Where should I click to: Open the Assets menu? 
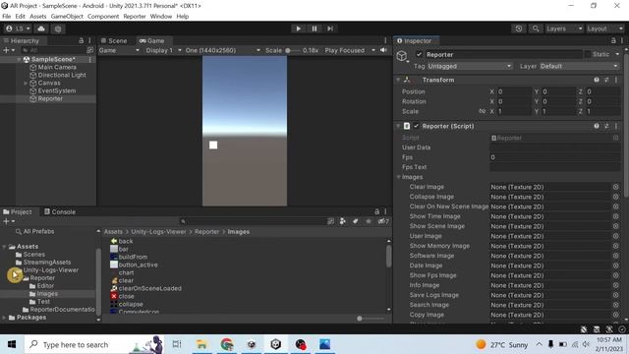tap(38, 17)
